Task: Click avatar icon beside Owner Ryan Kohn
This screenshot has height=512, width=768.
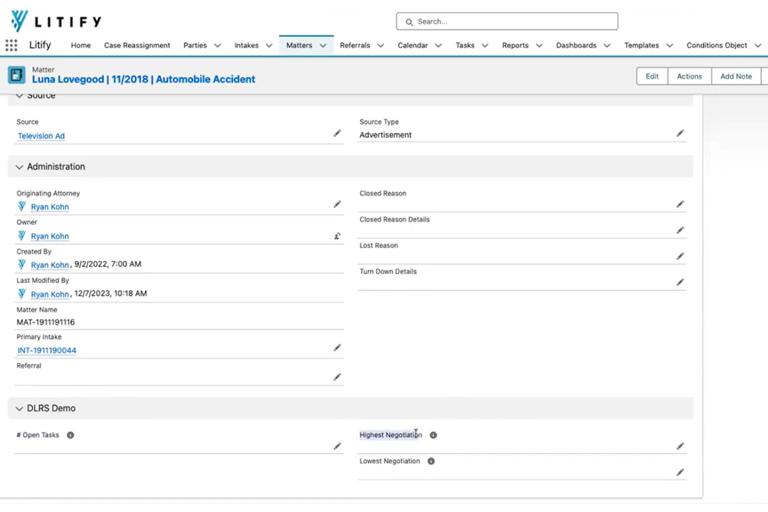Action: 22,236
